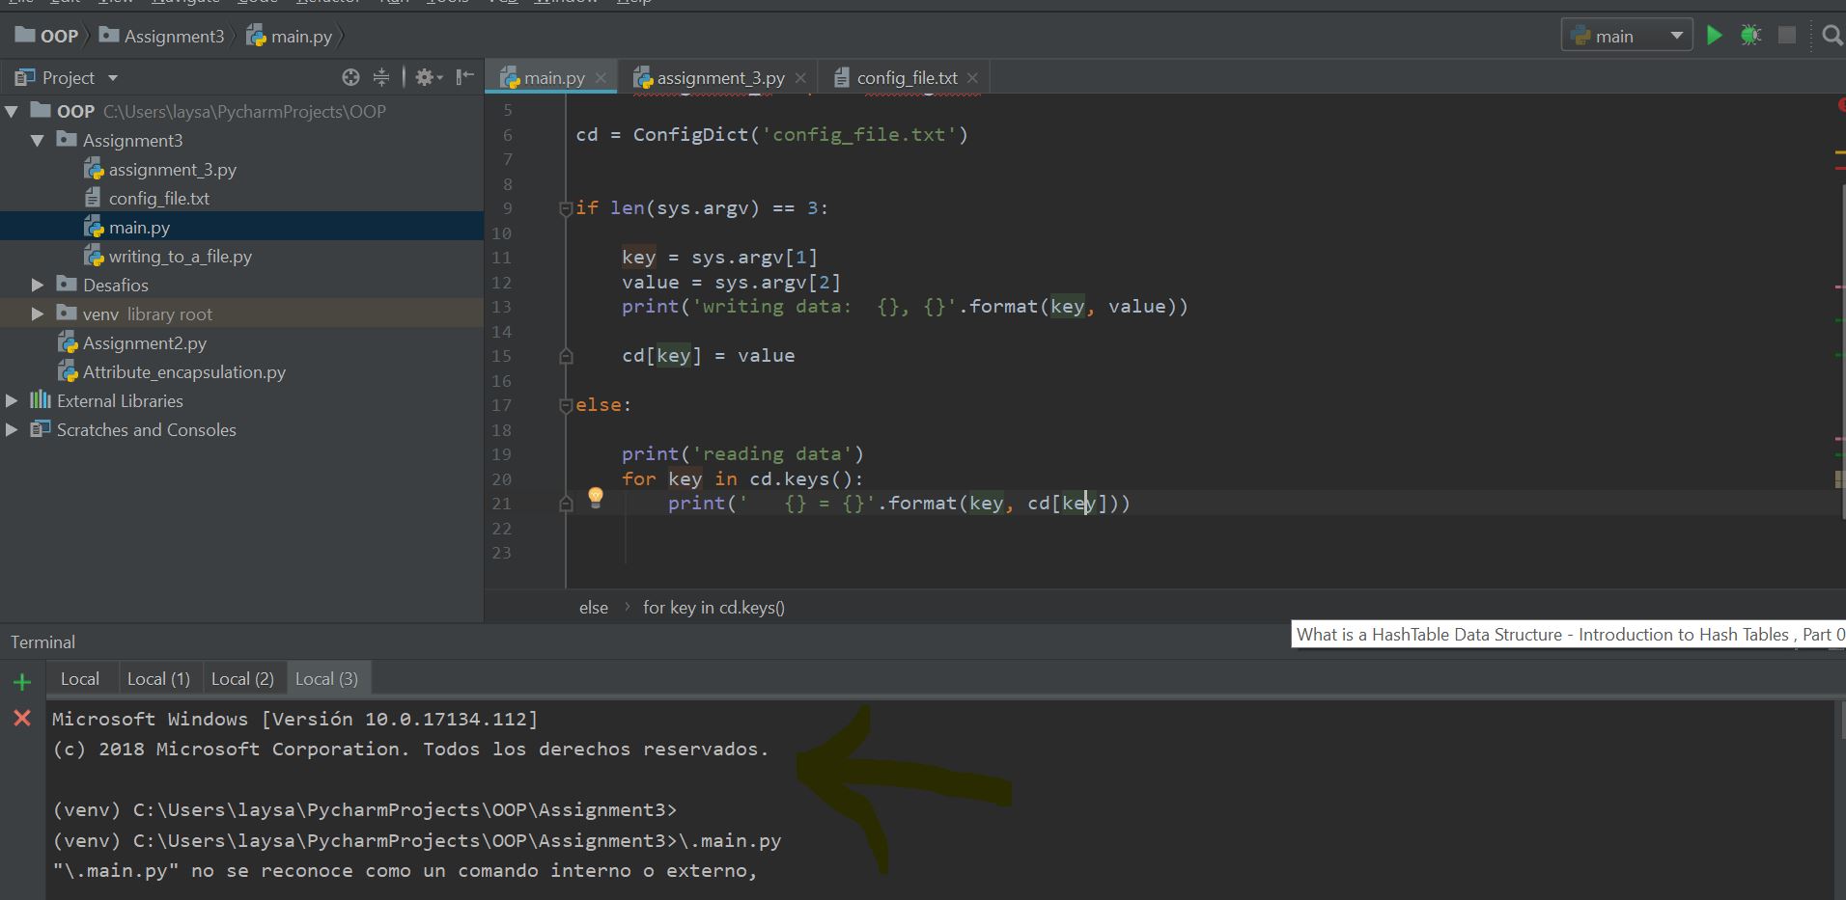Switch to main.py editor tab
This screenshot has height=900, width=1846.
pyautogui.click(x=552, y=78)
